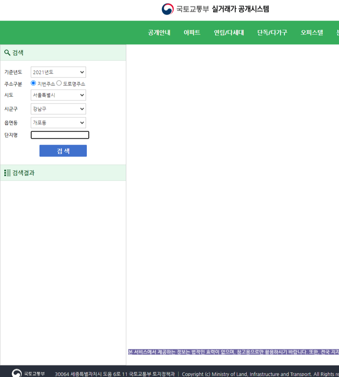Click the Ministry taegeuk logo at top
Image resolution: width=339 pixels, height=377 pixels.
[167, 9]
